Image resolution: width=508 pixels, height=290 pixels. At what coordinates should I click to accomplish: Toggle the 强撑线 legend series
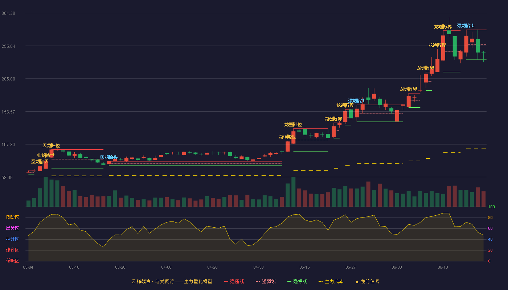(297, 281)
